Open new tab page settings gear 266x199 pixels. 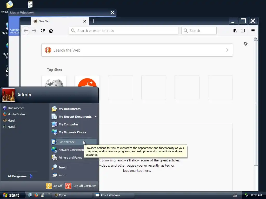click(246, 44)
